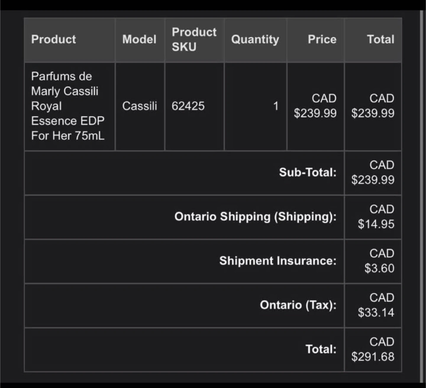Select the Price column header
426x388 pixels.
[x=322, y=39]
